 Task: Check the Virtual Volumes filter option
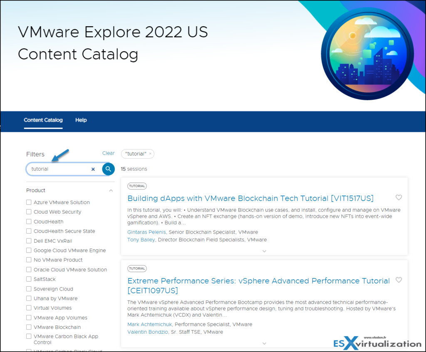point(29,308)
